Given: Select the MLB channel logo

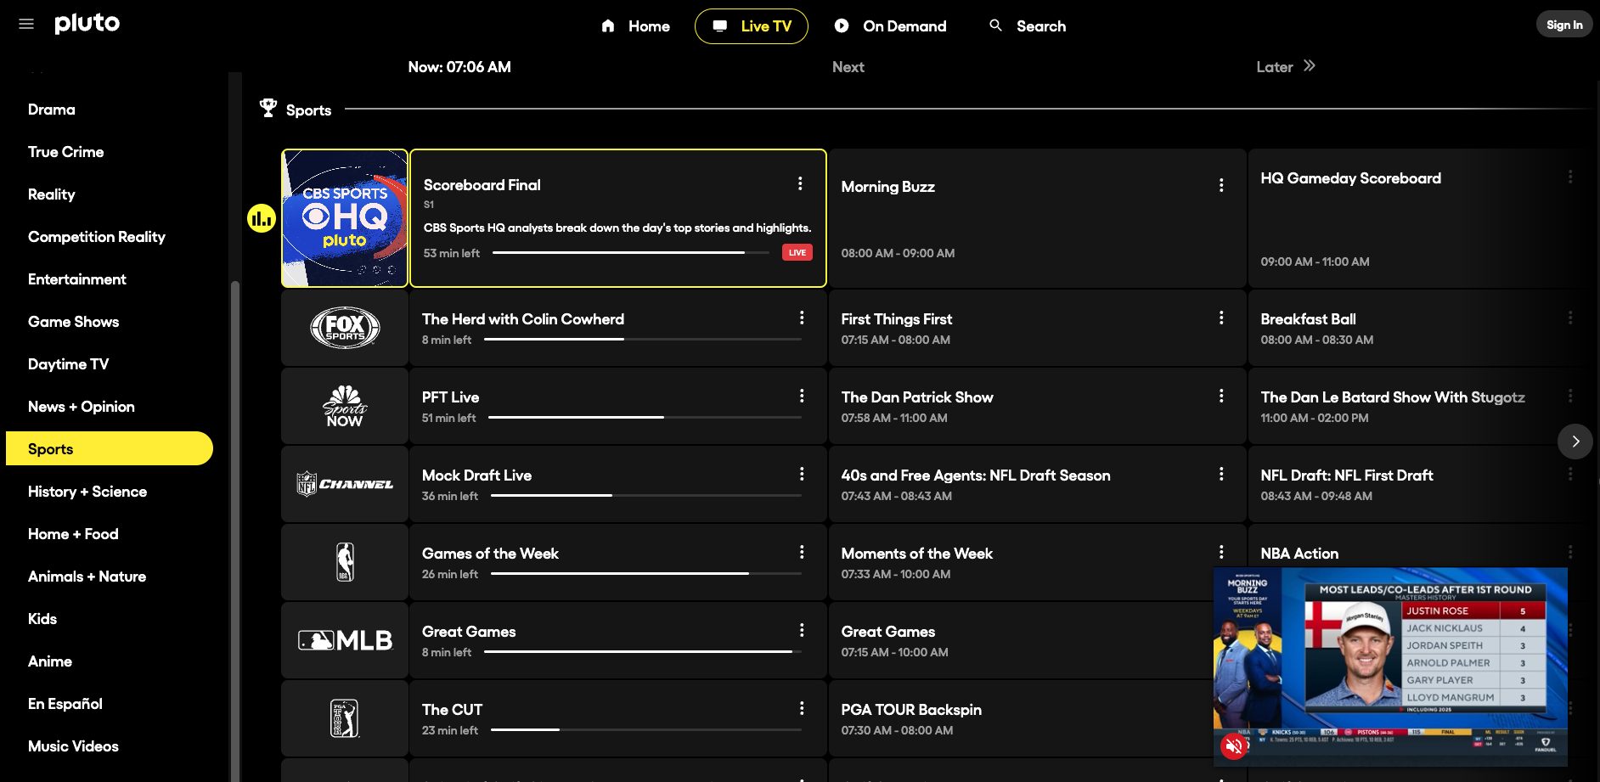Looking at the screenshot, I should (x=344, y=639).
